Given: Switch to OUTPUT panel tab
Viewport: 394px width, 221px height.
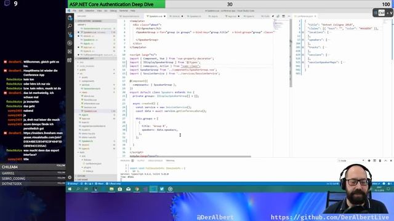Looking at the screenshot, I should [141, 161].
